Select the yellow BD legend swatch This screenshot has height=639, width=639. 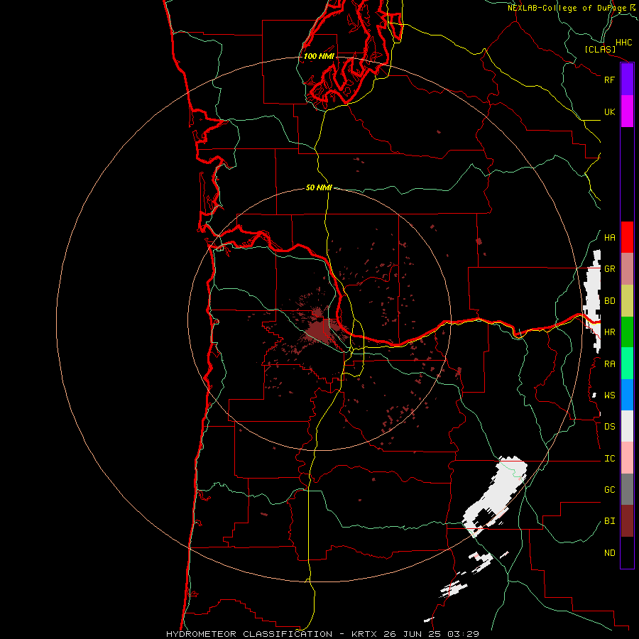pos(627,301)
